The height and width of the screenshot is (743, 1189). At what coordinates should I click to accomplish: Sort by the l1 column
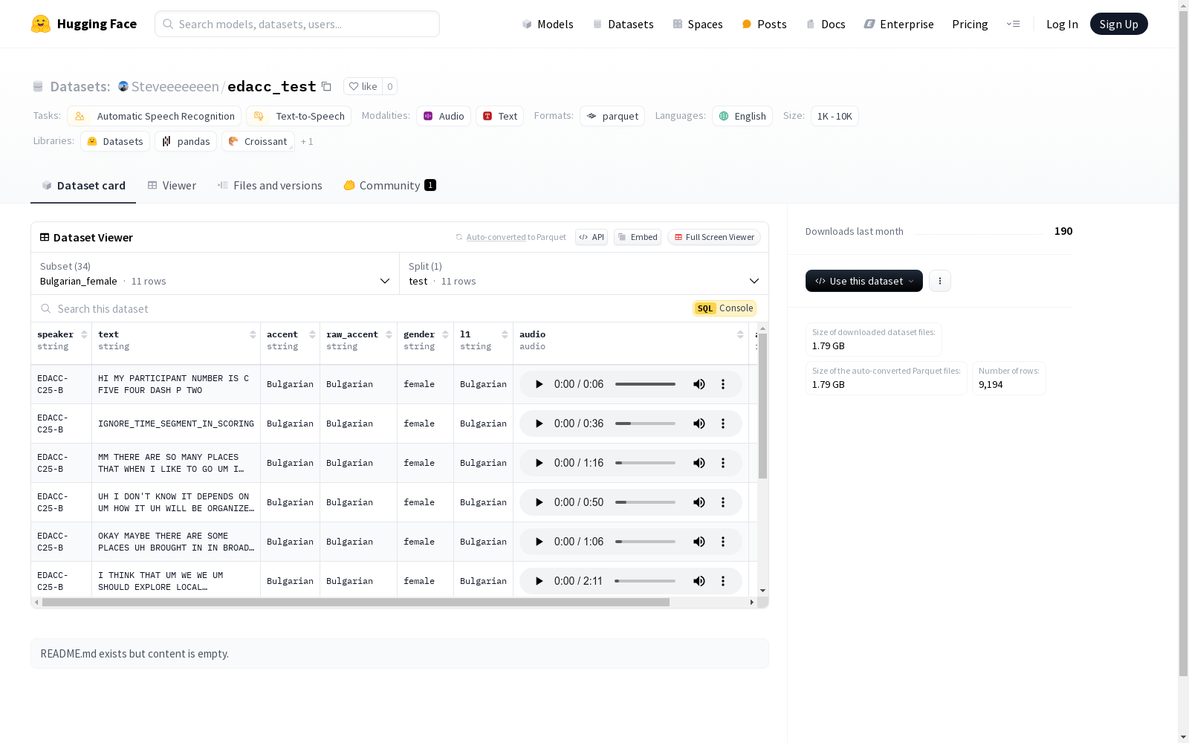pyautogui.click(x=505, y=334)
